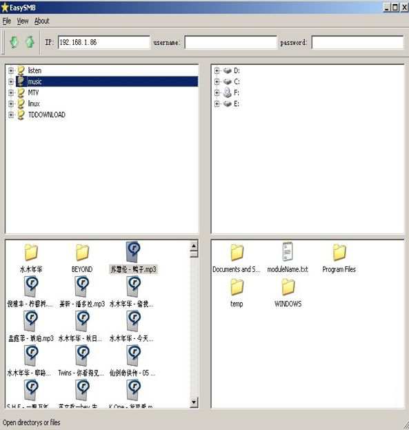Viewport: 409px width, 430px height.
Task: Select the Documents and S... folder icon
Action: point(237,253)
